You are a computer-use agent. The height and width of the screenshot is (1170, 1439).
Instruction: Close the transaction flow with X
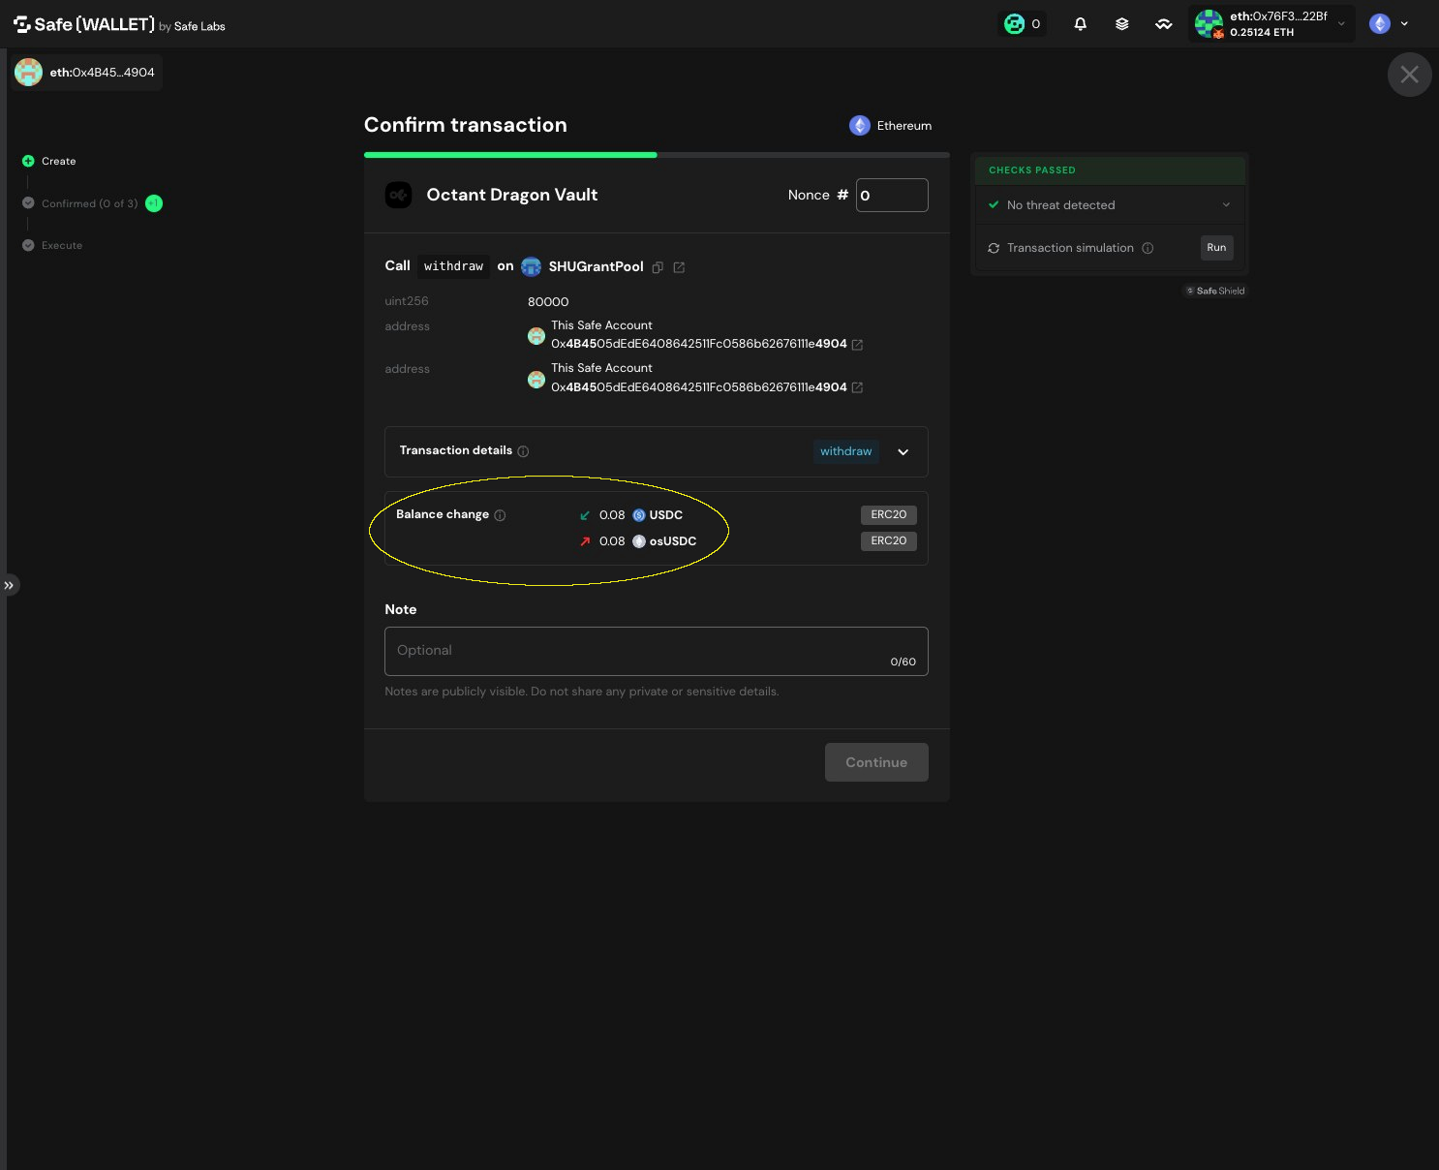click(x=1409, y=75)
